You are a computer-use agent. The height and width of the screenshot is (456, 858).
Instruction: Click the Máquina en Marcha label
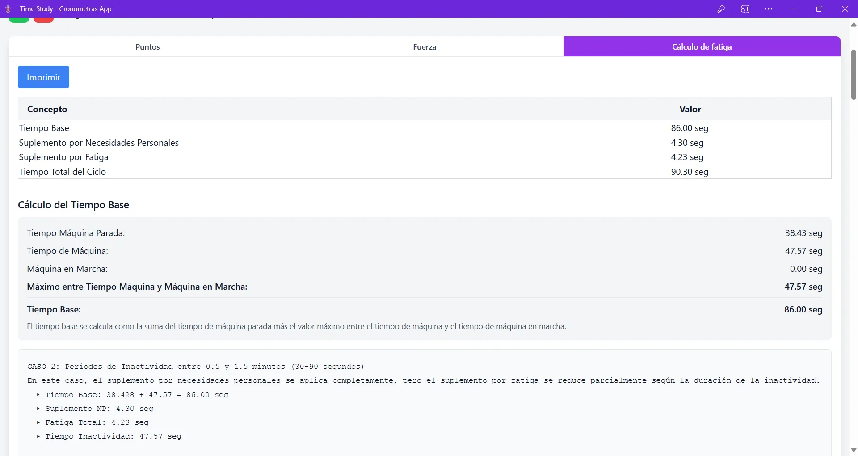pyautogui.click(x=67, y=269)
